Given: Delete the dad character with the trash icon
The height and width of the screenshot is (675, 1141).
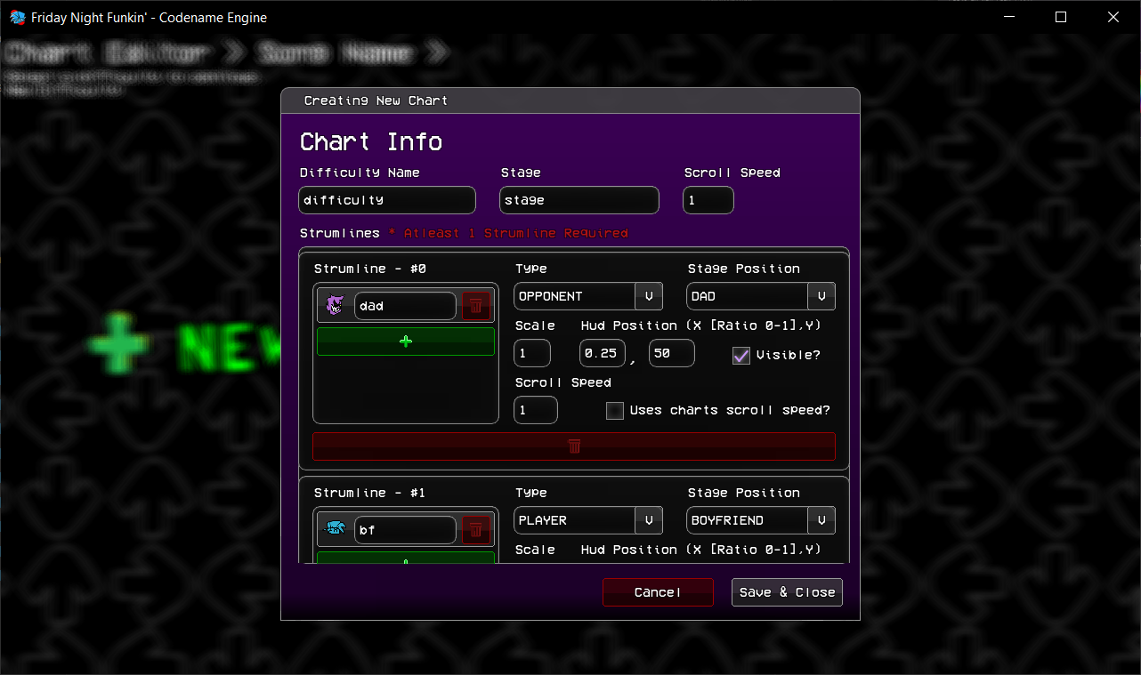Looking at the screenshot, I should [x=476, y=304].
